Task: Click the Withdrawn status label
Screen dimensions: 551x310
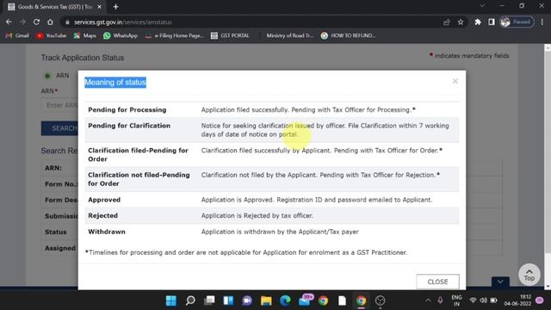Action: coord(107,232)
